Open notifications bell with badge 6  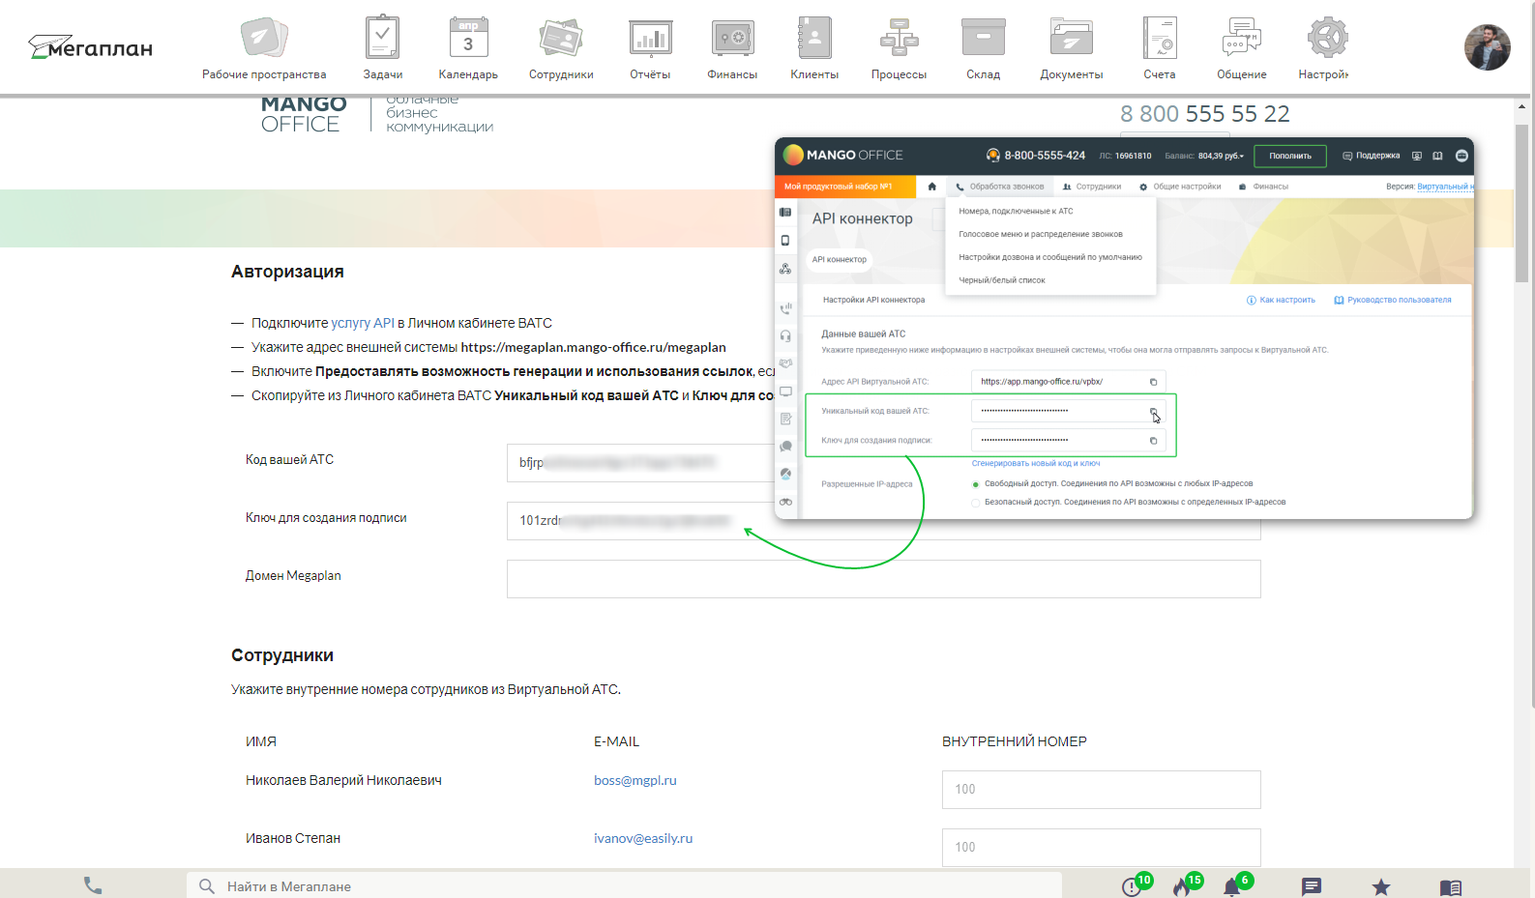pos(1233,885)
